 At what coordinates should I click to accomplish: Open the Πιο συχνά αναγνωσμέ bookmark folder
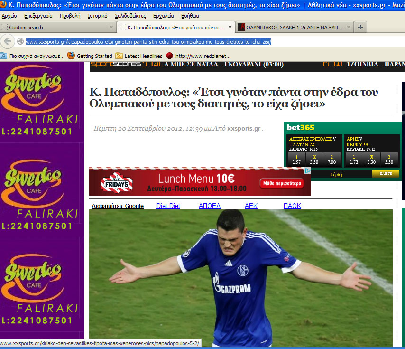(x=33, y=56)
